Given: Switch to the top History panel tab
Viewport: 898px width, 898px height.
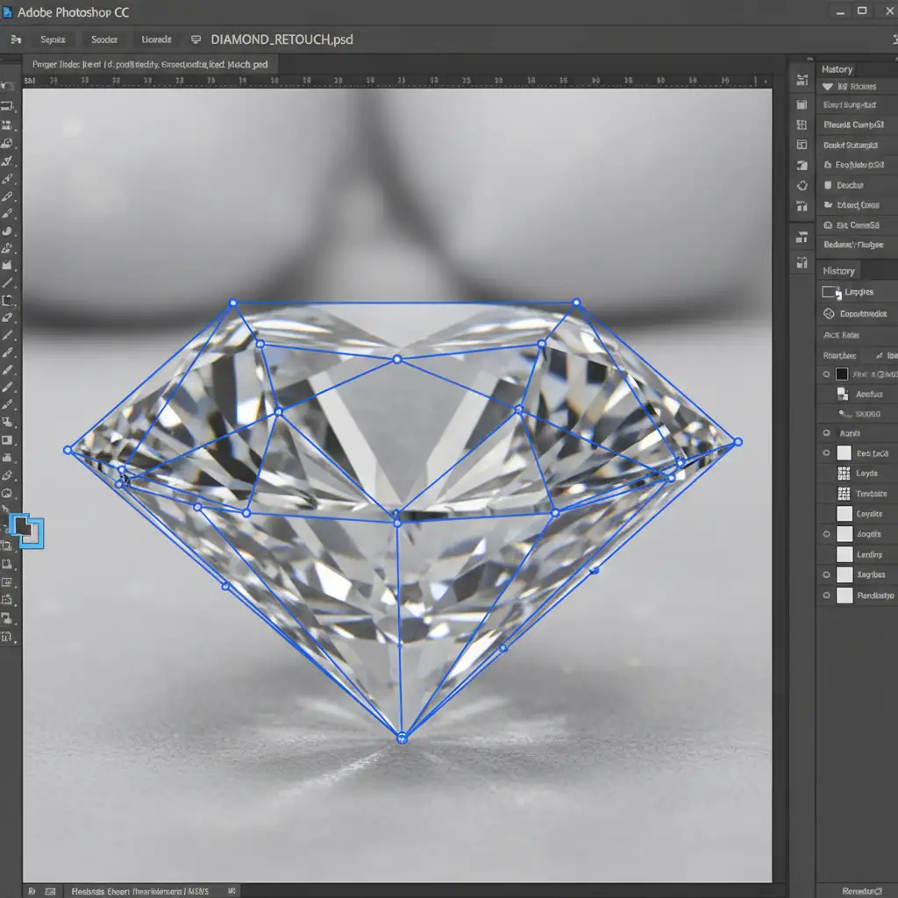Looking at the screenshot, I should point(837,69).
